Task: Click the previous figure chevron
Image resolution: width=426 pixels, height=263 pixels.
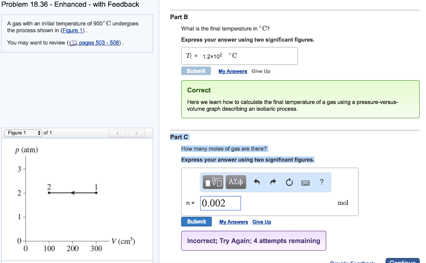Action: click(117, 133)
